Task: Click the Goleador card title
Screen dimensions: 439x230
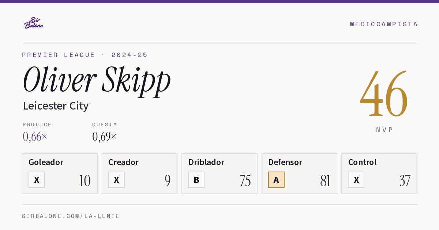Action: tap(46, 162)
